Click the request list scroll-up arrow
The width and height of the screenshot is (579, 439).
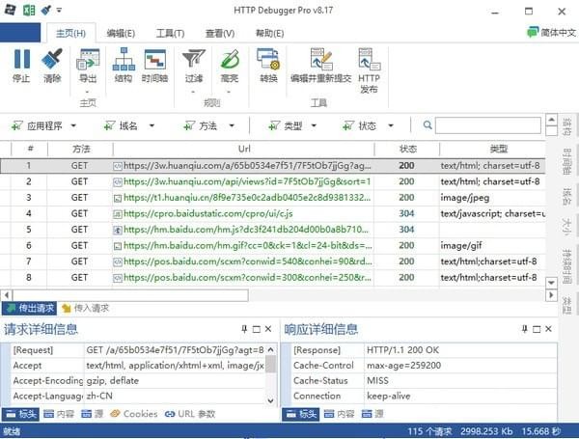coord(551,120)
